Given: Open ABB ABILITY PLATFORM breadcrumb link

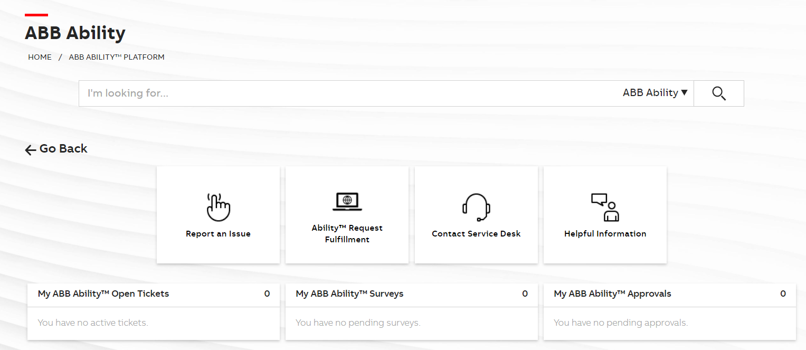Looking at the screenshot, I should [117, 57].
